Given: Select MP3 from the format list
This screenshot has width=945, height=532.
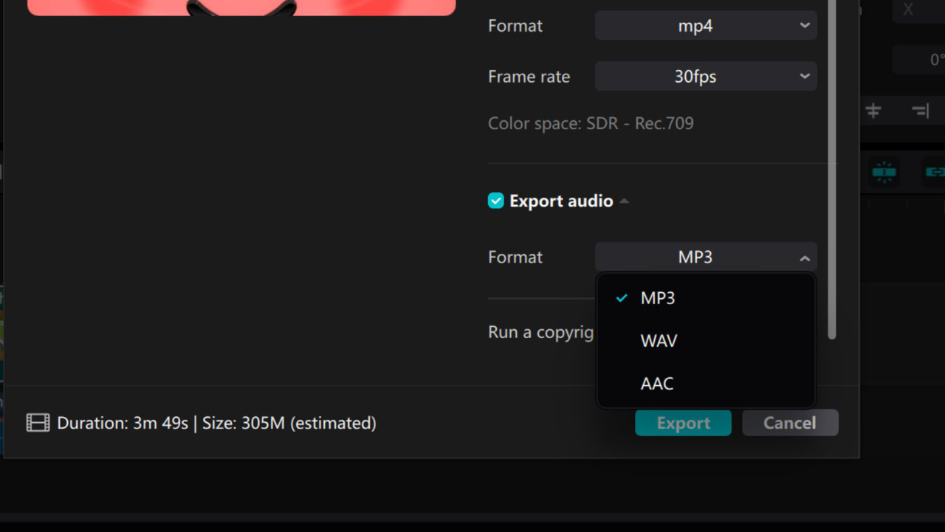Looking at the screenshot, I should (657, 298).
